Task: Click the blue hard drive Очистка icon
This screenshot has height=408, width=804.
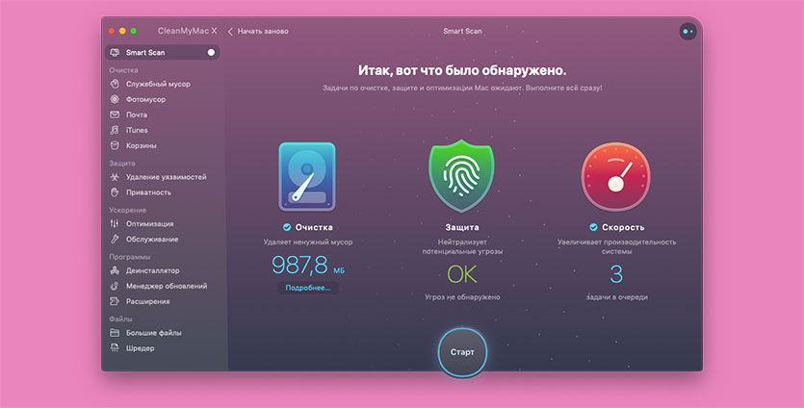Action: point(307,177)
